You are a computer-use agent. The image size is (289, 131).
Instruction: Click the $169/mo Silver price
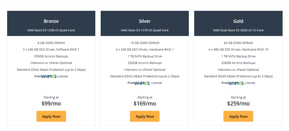point(145,103)
